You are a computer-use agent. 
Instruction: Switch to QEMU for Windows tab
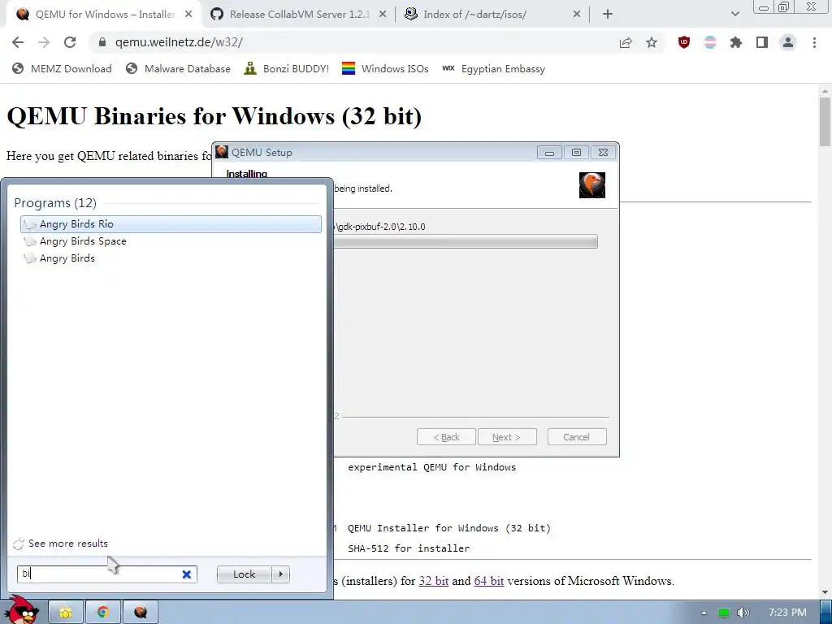(x=104, y=15)
